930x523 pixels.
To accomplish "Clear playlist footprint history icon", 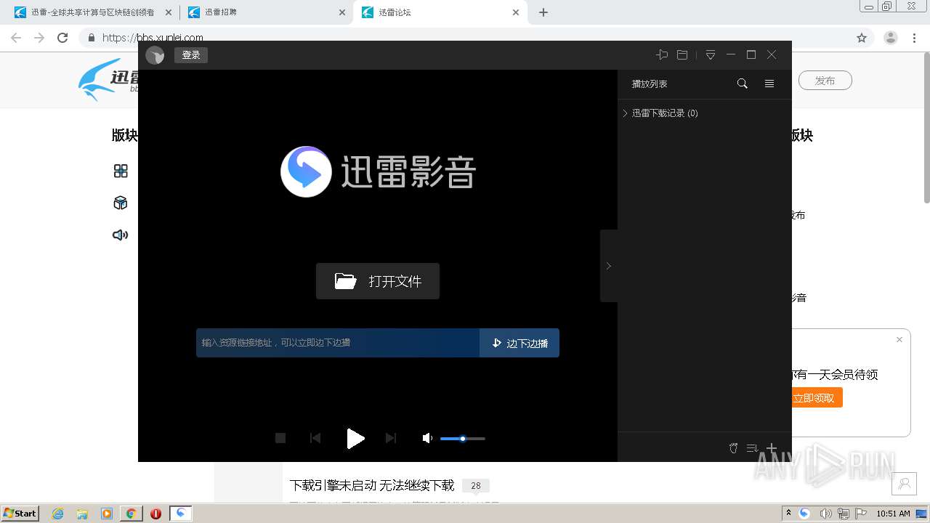I will point(733,448).
